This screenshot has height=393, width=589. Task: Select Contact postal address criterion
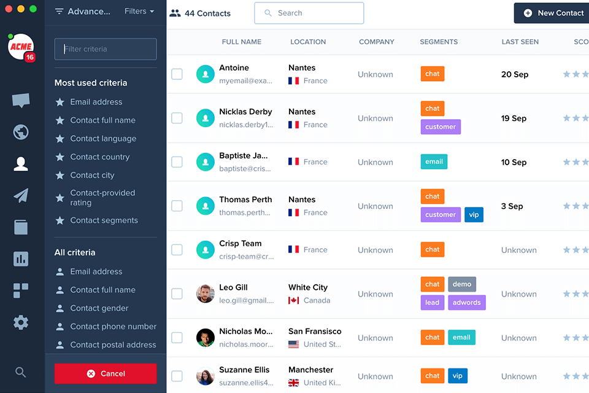pyautogui.click(x=113, y=345)
